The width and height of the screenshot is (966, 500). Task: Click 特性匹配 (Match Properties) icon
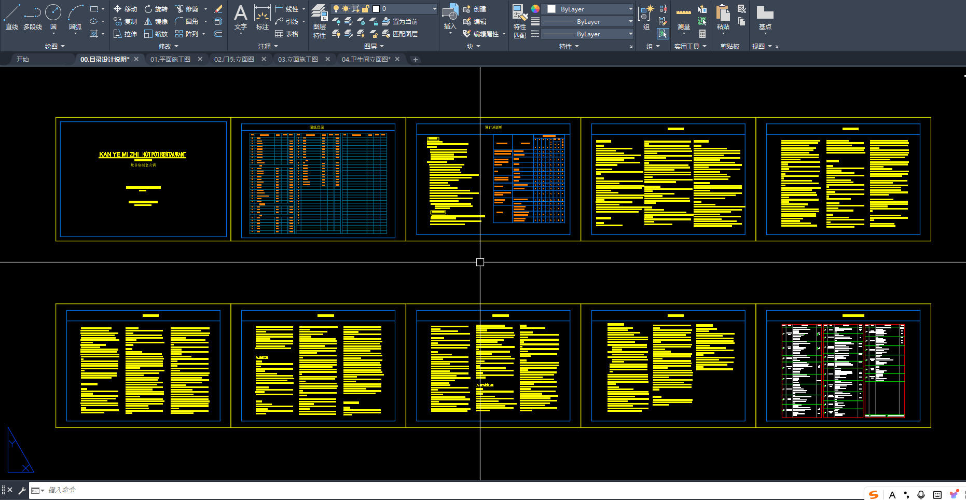point(520,21)
